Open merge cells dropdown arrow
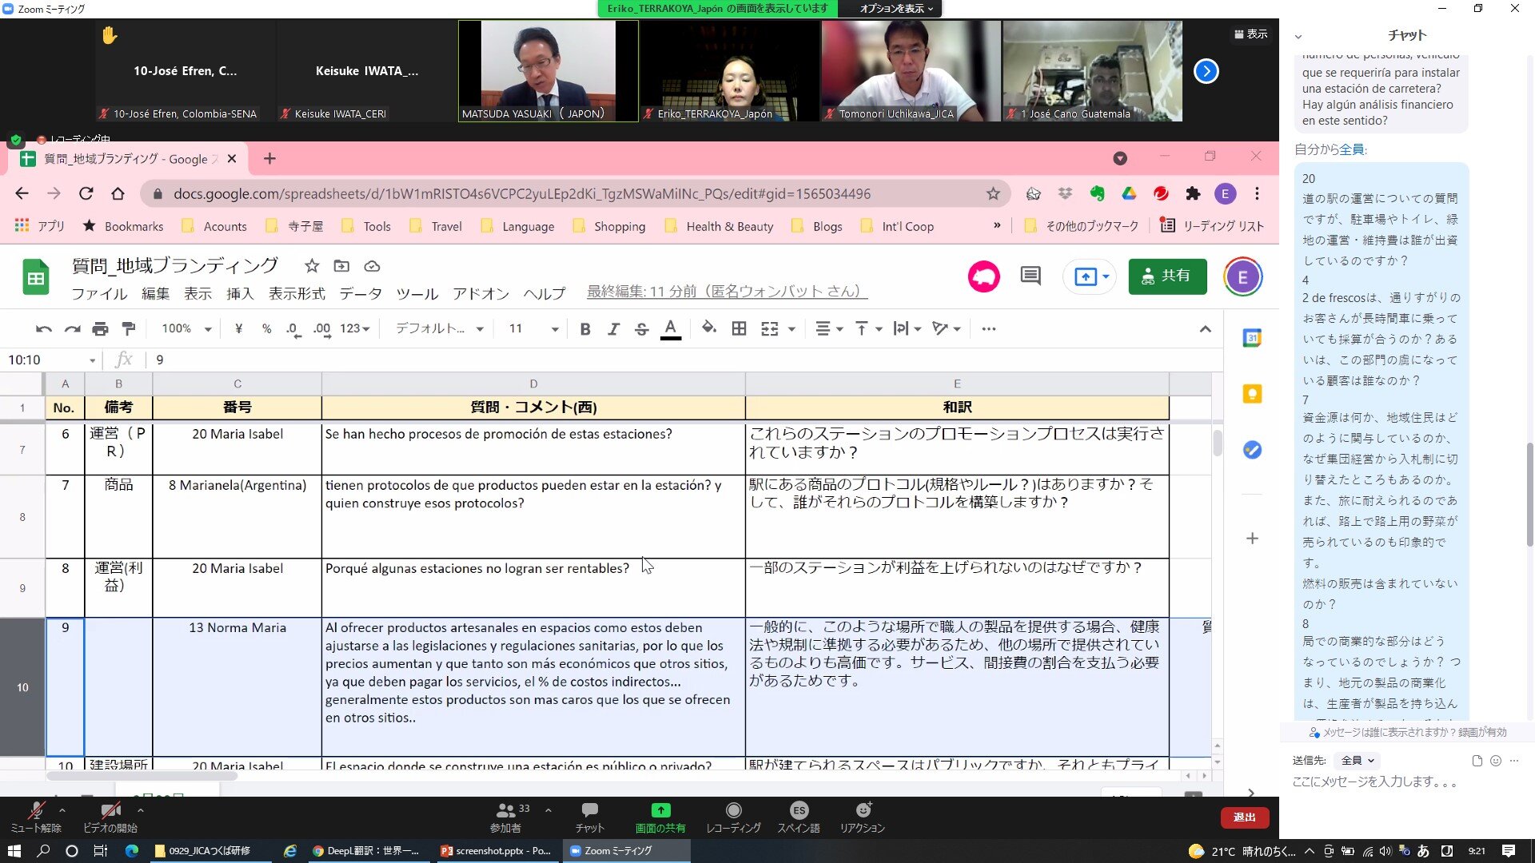Image resolution: width=1535 pixels, height=863 pixels. (791, 329)
